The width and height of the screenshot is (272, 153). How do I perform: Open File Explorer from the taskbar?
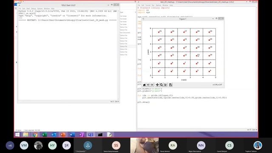tap(25, 135)
